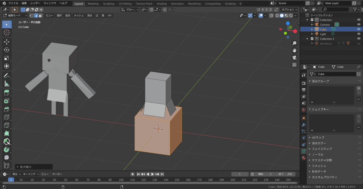Toggle proportional editing

click(165, 10)
